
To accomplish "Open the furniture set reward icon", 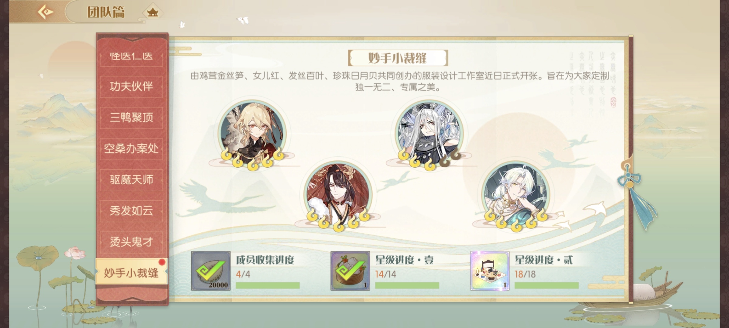I will click(x=490, y=271).
